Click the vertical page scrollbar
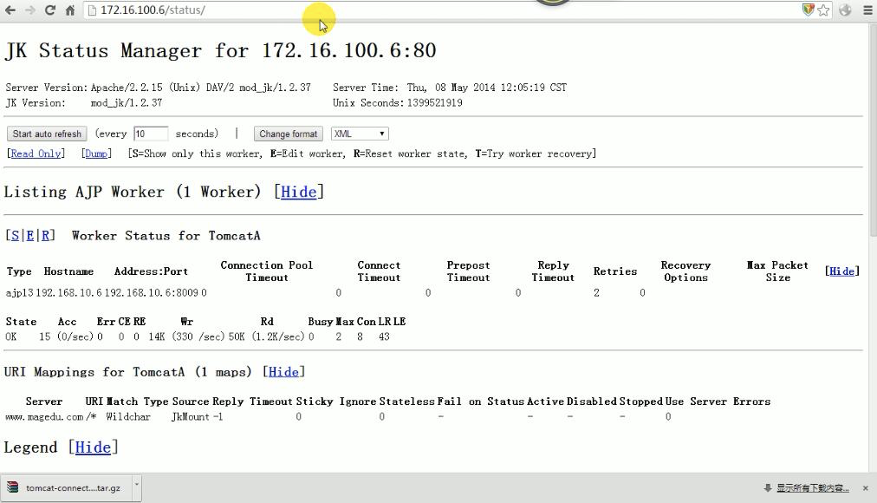 (x=873, y=128)
